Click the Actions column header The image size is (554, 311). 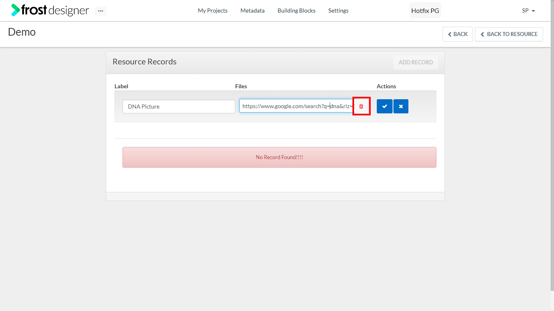[x=386, y=86]
